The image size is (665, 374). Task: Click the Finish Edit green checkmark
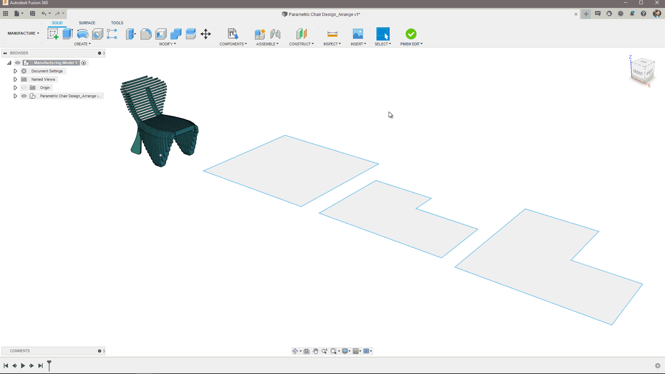[x=411, y=34]
